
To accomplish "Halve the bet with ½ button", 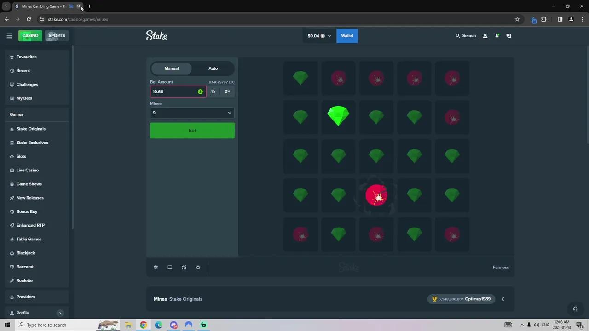I will pos(213,91).
